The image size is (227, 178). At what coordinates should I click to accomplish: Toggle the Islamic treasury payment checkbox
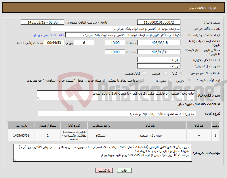click(x=142, y=80)
